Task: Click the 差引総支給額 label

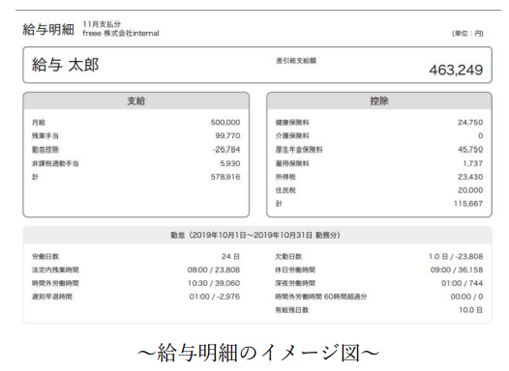Action: click(x=296, y=61)
